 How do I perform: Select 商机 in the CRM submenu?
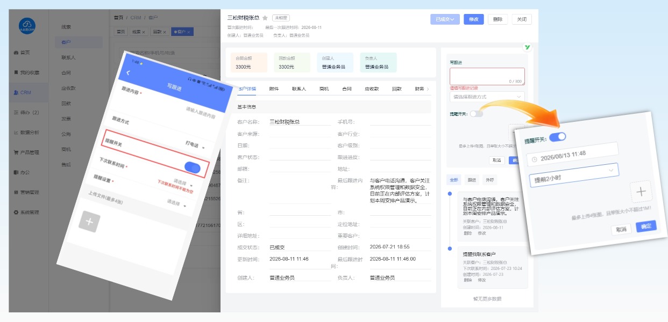(x=66, y=149)
